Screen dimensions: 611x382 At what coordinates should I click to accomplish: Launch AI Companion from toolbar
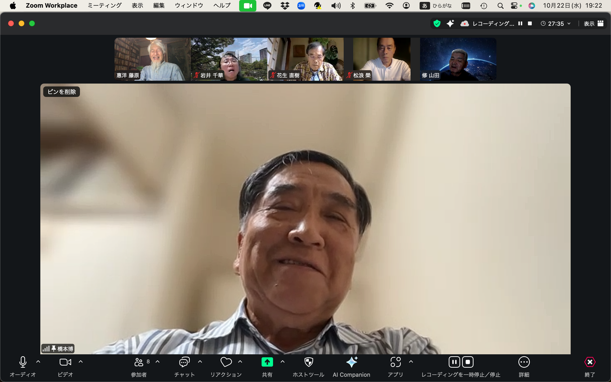pyautogui.click(x=351, y=366)
